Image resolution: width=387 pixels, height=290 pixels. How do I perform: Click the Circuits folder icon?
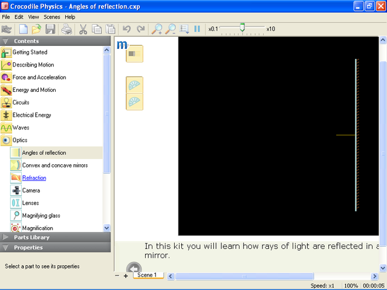pos(6,103)
